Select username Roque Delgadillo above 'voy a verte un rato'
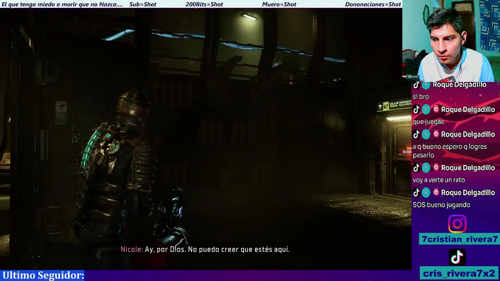Image resolution: width=500 pixels, height=281 pixels. [x=468, y=168]
